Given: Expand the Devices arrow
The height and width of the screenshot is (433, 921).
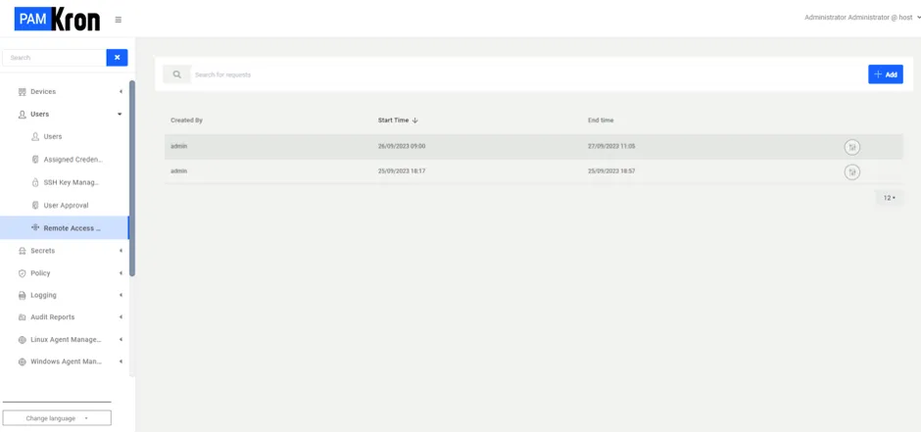Looking at the screenshot, I should (121, 92).
